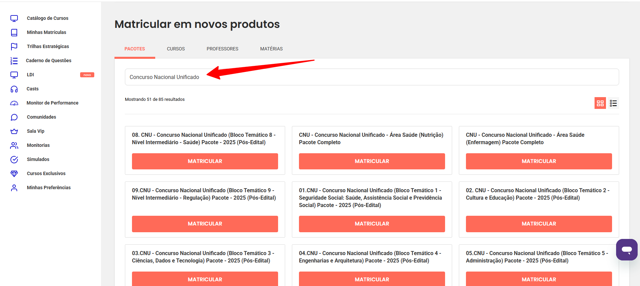Open Sala Vip
The height and width of the screenshot is (286, 640).
click(x=36, y=131)
